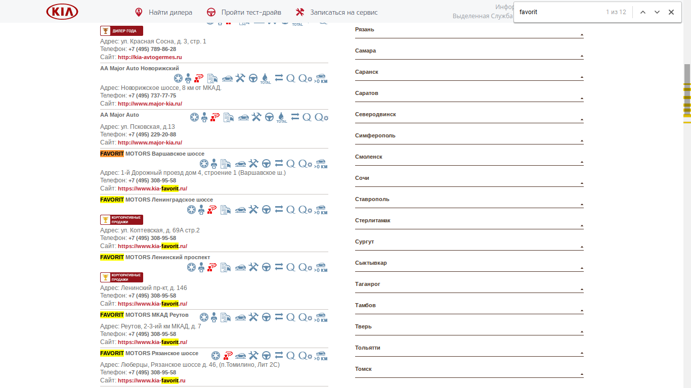Viewport: 691px width, 388px height.
Task: Click the TOTAL oil drop icon for AA Major Auto Новорижский
Action: pos(266,78)
